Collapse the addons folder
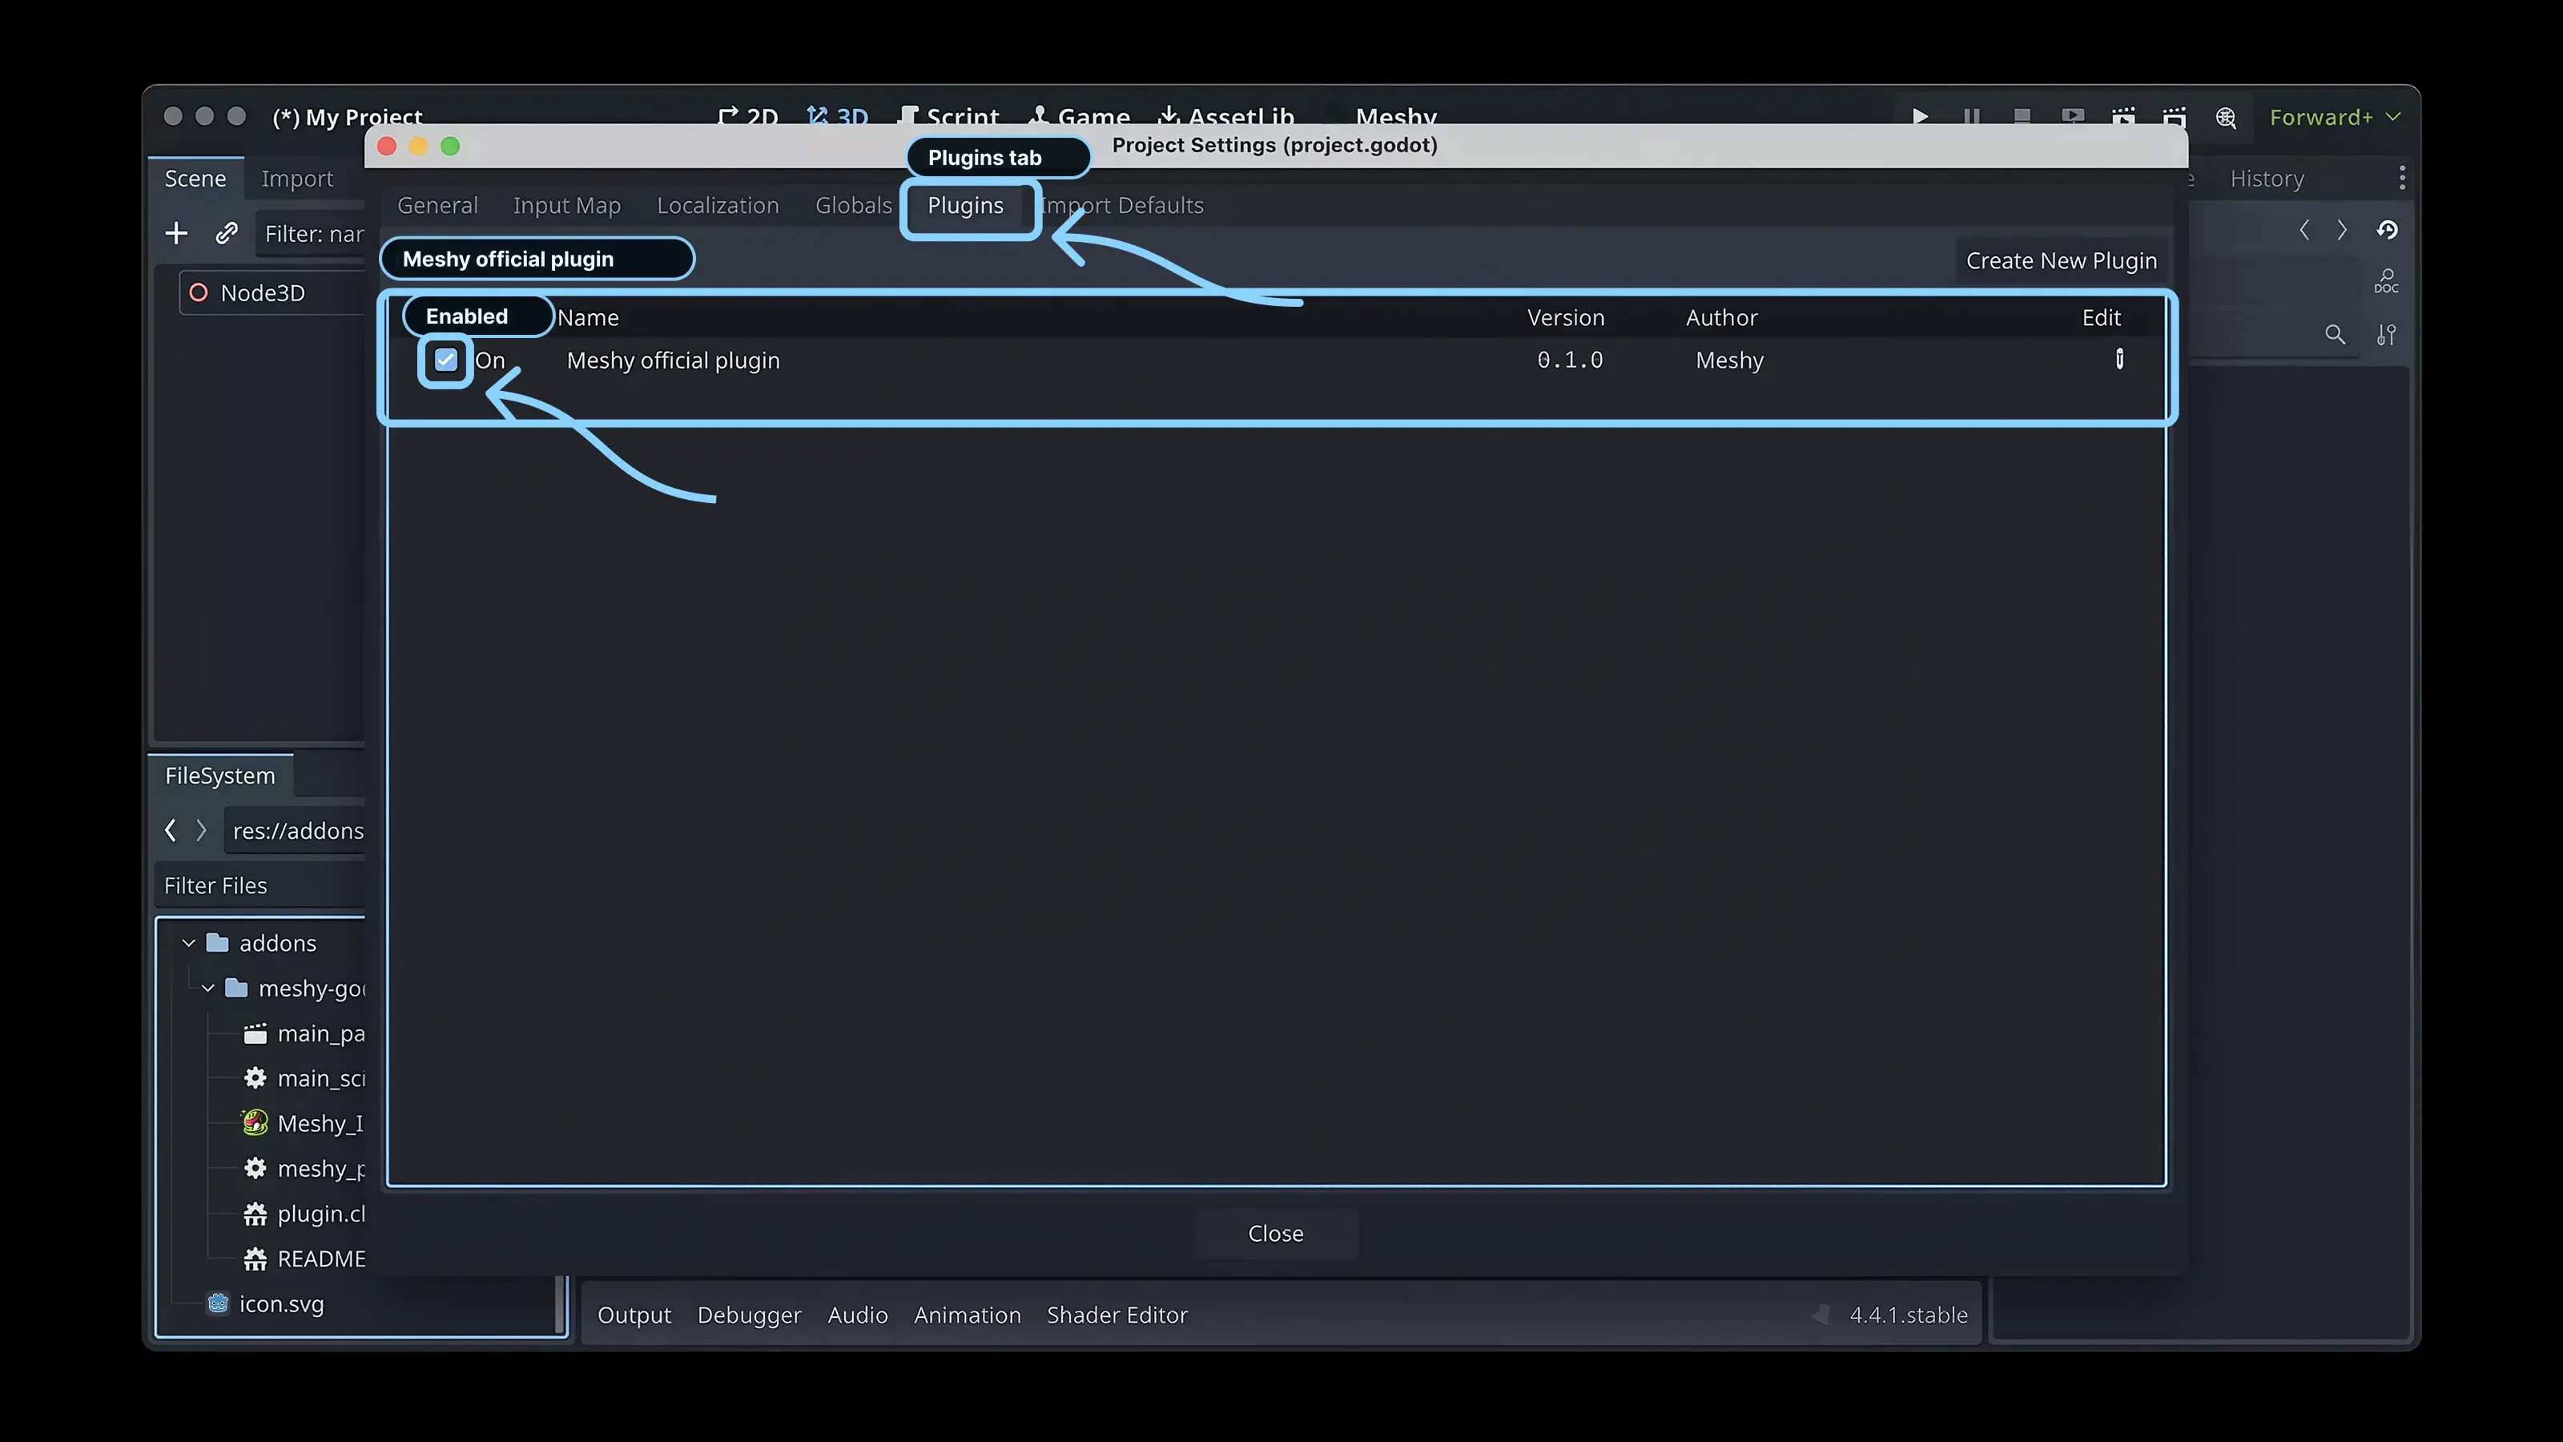The image size is (2563, 1442). 188,942
